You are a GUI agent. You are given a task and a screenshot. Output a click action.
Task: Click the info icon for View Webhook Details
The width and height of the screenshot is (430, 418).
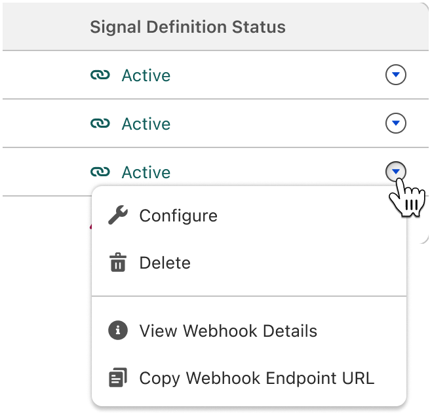(x=118, y=330)
